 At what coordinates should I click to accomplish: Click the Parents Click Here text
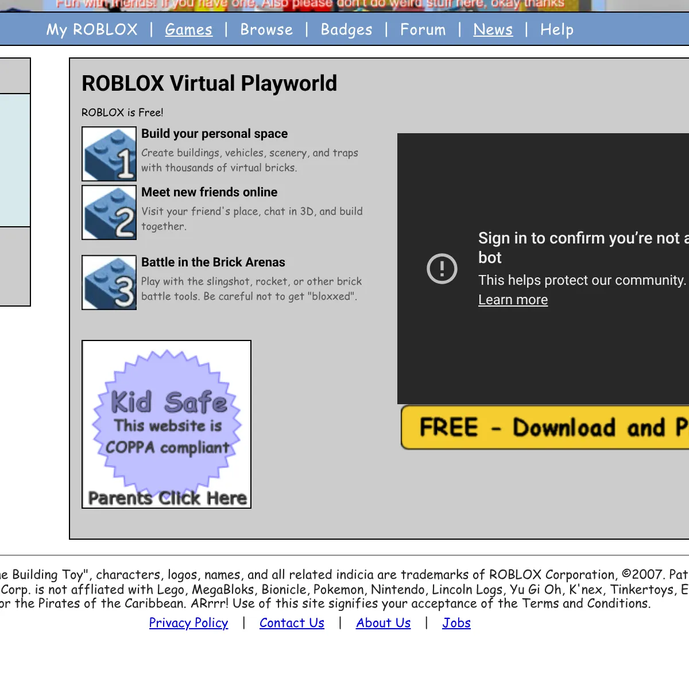coord(167,498)
